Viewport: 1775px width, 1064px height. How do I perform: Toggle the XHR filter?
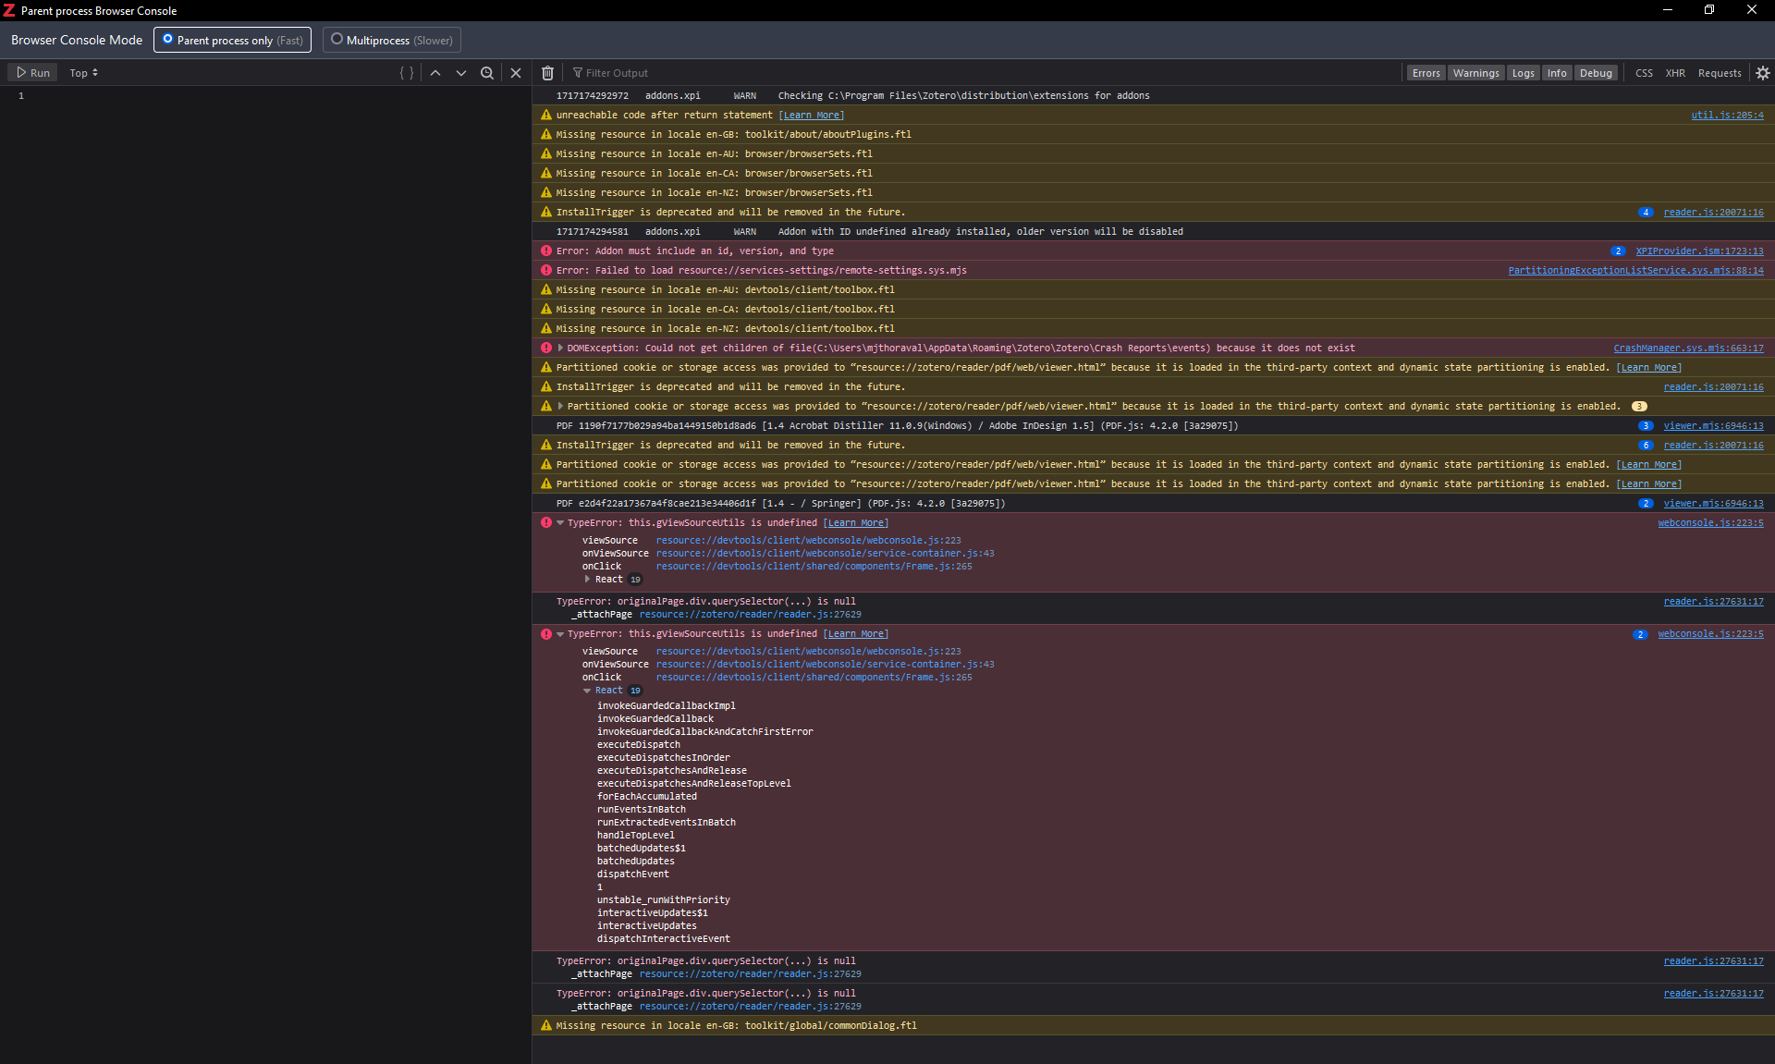pos(1675,73)
